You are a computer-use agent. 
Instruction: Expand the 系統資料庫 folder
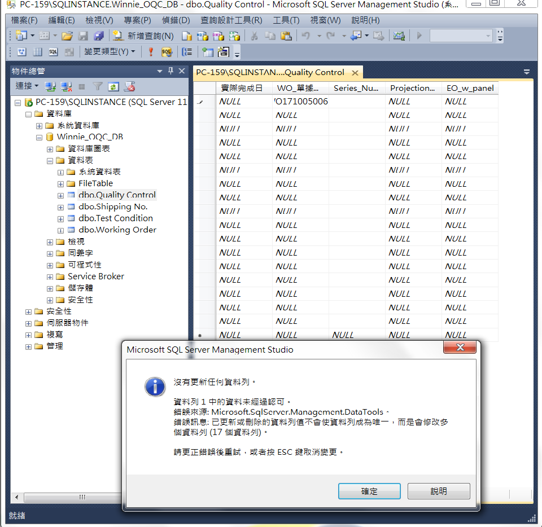pos(39,126)
